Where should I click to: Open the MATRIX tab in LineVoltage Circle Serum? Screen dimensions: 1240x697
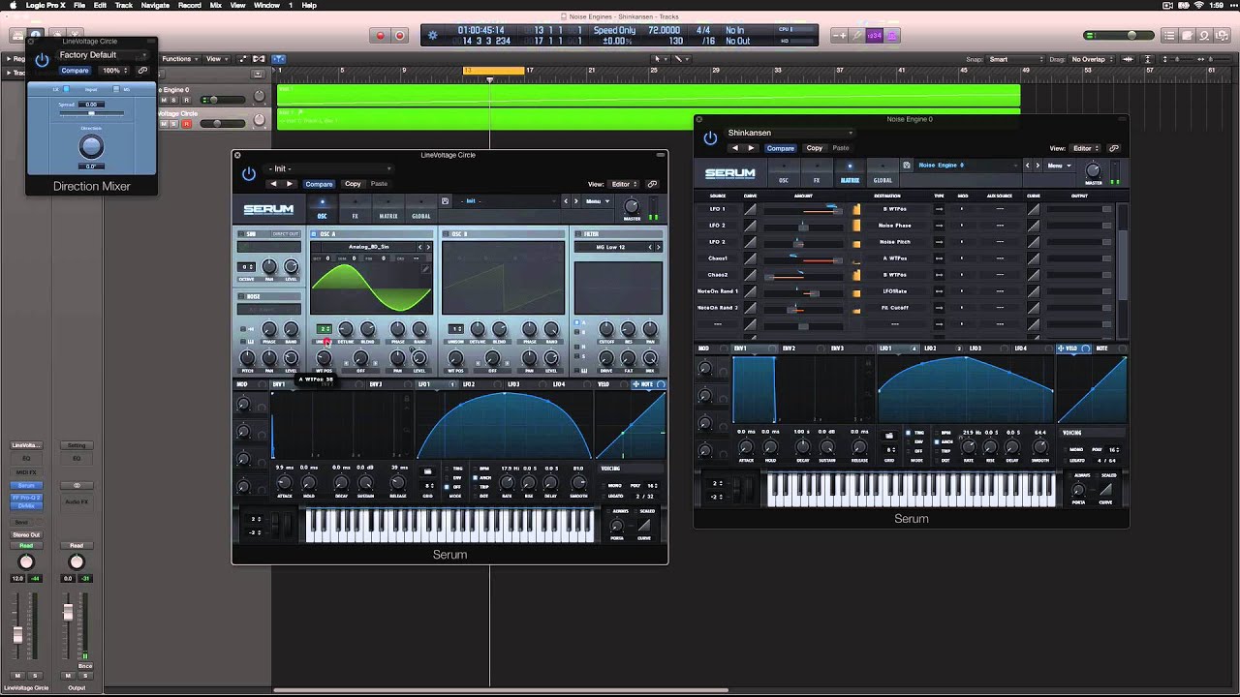(x=387, y=209)
